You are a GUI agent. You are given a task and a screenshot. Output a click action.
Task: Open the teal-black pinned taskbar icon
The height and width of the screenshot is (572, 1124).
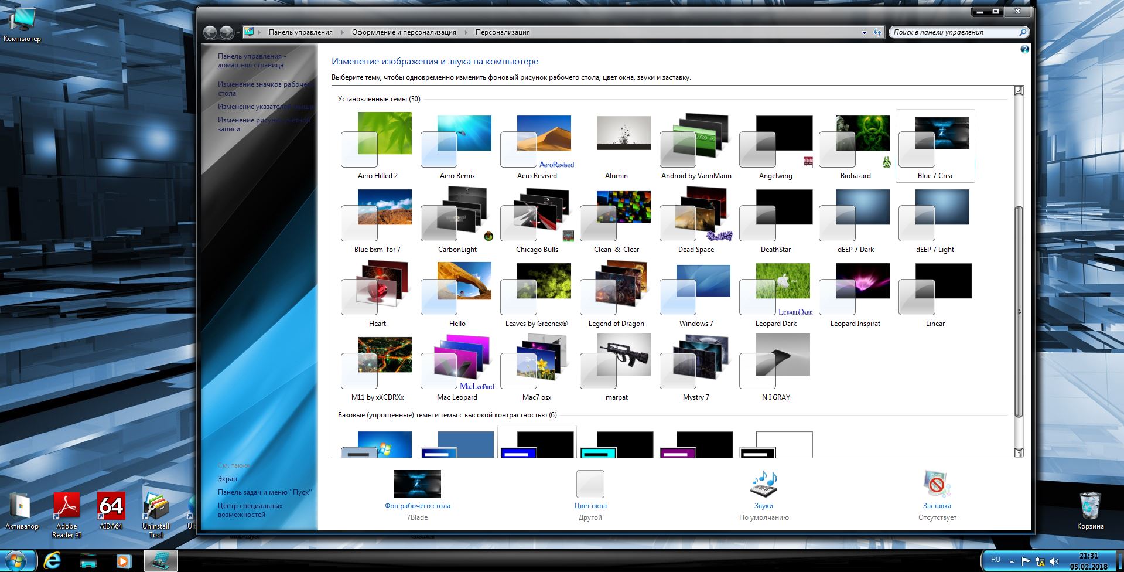[88, 561]
